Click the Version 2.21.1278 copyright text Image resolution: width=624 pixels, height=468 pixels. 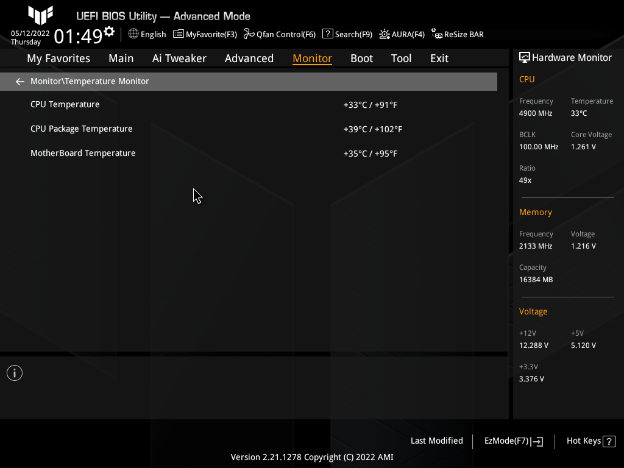[x=312, y=457]
